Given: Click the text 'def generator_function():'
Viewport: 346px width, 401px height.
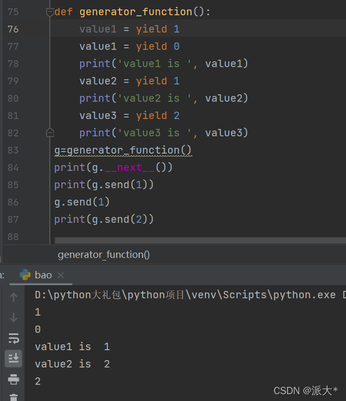Looking at the screenshot, I should (x=132, y=12).
